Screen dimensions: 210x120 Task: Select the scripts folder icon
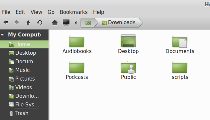[x=180, y=67]
